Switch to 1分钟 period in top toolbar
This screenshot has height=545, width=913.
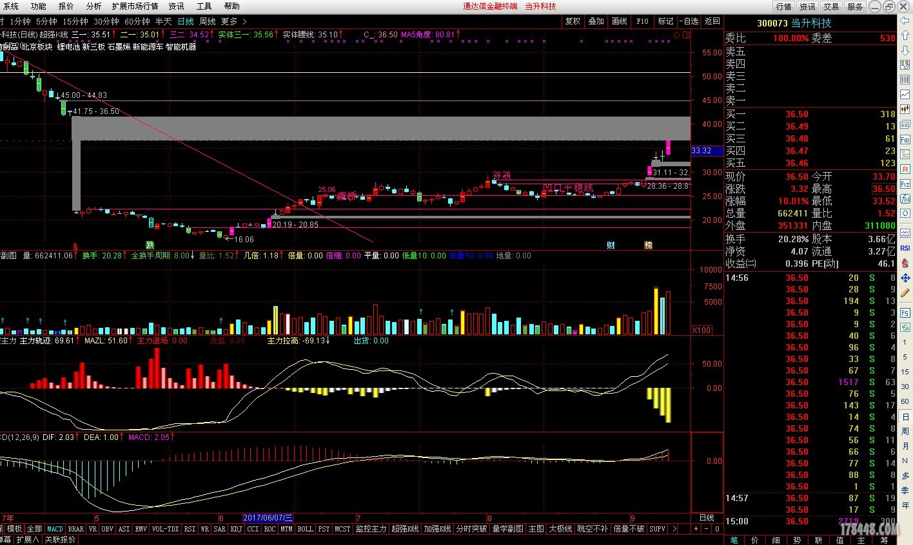click(21, 21)
